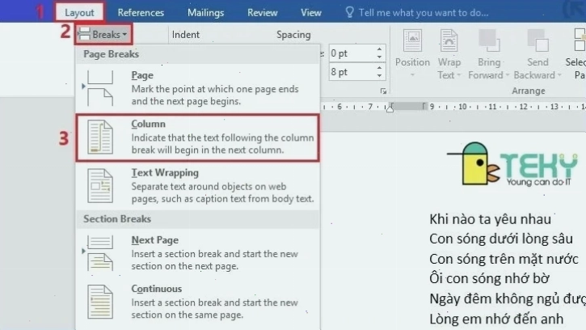Open the Breaks dropdown
The width and height of the screenshot is (586, 330).
click(103, 35)
